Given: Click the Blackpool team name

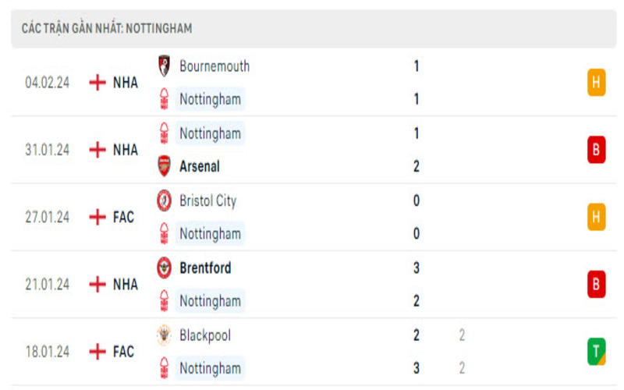Looking at the screenshot, I should point(205,335).
